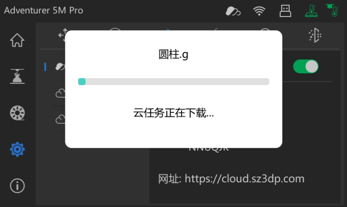Select the blue settings gear icon
This screenshot has height=207, width=347.
tap(17, 149)
